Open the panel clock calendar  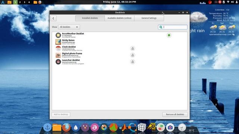[x=119, y=2]
